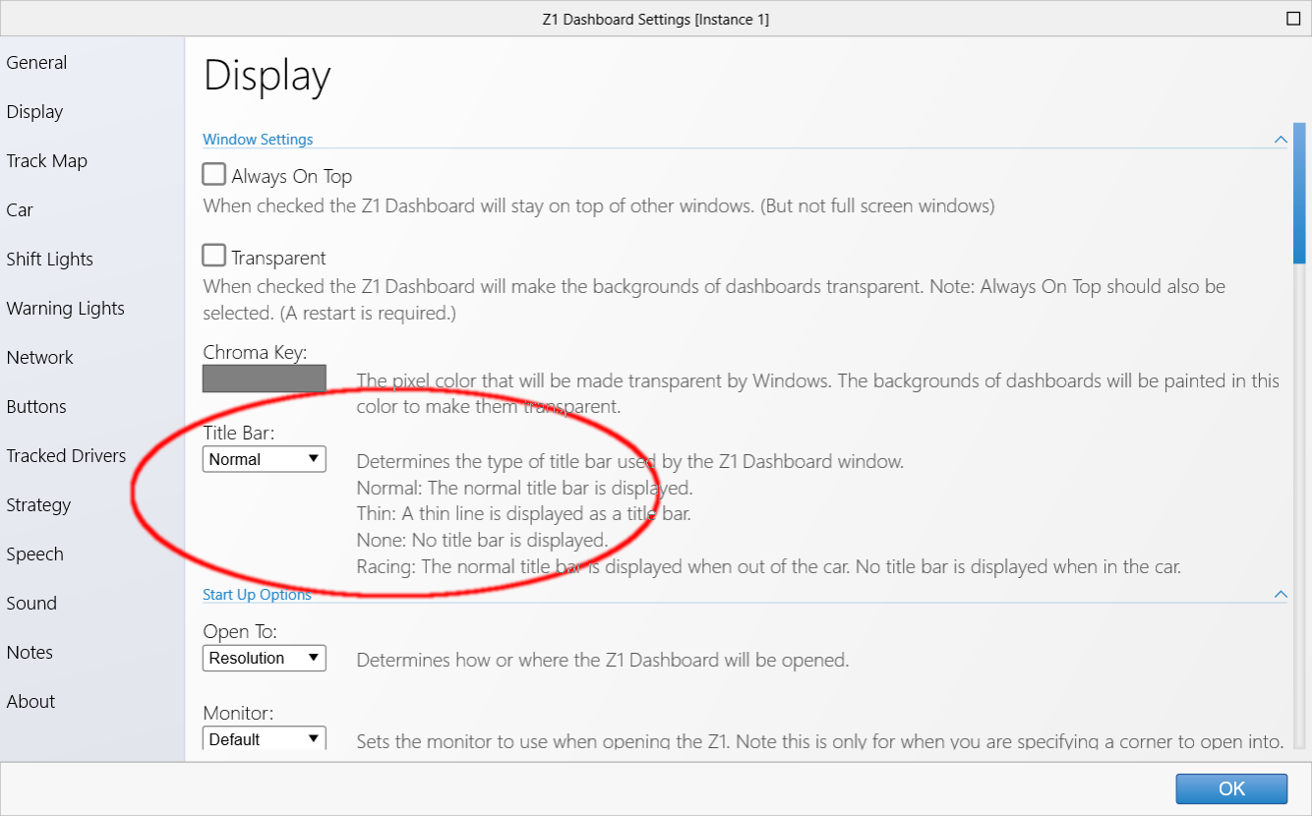1312x816 pixels.
Task: Toggle the Transparent checkbox
Action: (213, 257)
